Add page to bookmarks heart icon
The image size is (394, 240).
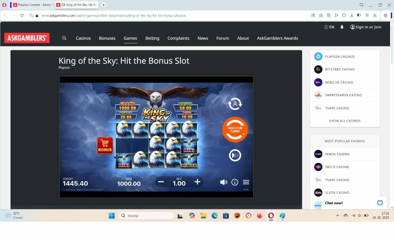coord(344,15)
